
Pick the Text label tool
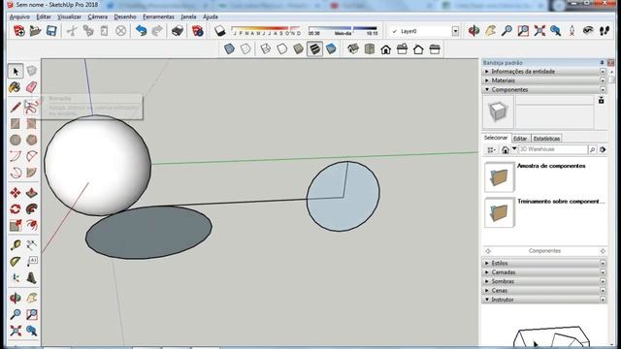click(32, 262)
